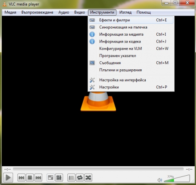Open the Медия menu
This screenshot has width=196, height=185.
pos(10,12)
